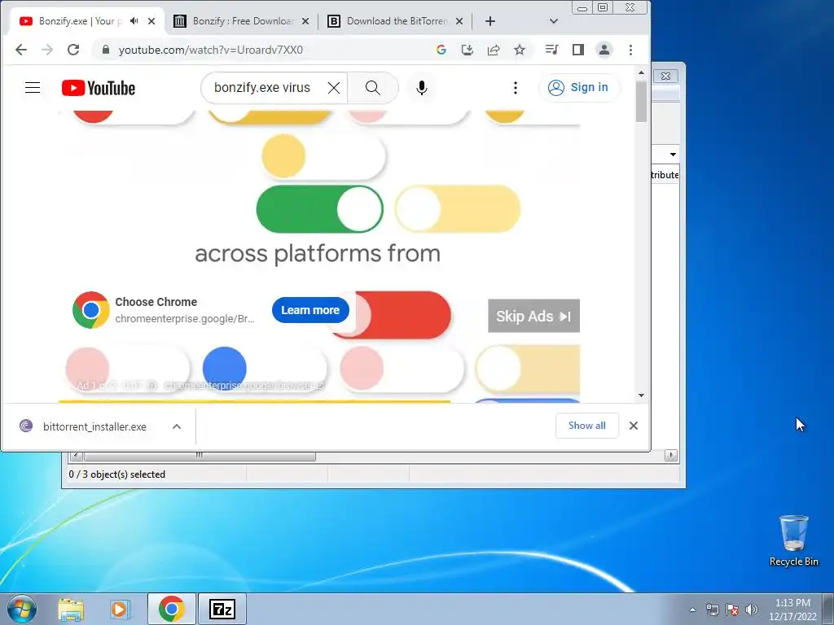The height and width of the screenshot is (625, 834).
Task: Click the youtube.com address bar URL
Action: click(211, 50)
